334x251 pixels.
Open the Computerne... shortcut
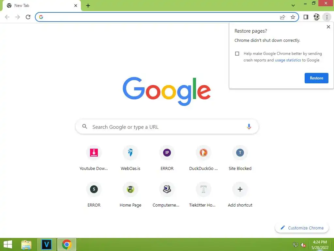(x=167, y=195)
